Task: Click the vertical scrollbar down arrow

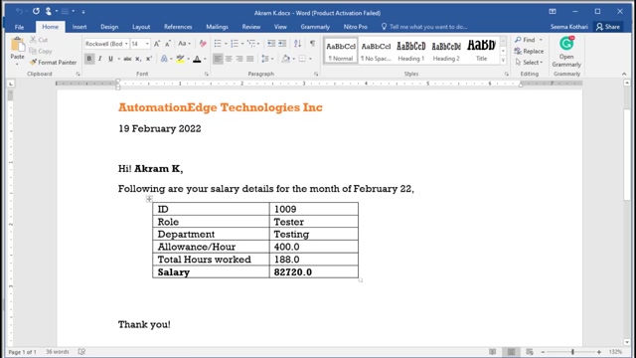Action: pos(627,342)
